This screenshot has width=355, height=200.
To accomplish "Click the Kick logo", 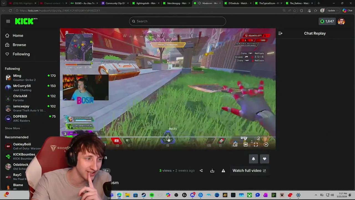I will click(x=26, y=21).
